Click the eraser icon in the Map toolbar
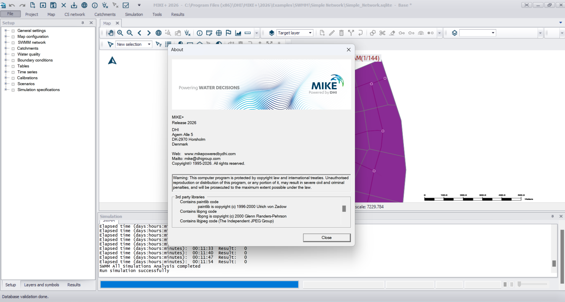The width and height of the screenshot is (565, 302). [392, 33]
